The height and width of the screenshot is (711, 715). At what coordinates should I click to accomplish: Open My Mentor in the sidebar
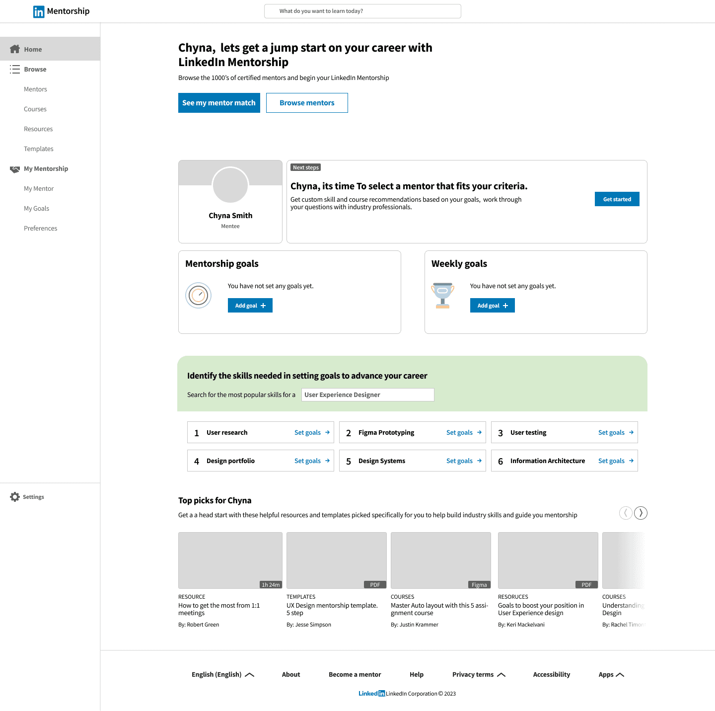(x=39, y=188)
